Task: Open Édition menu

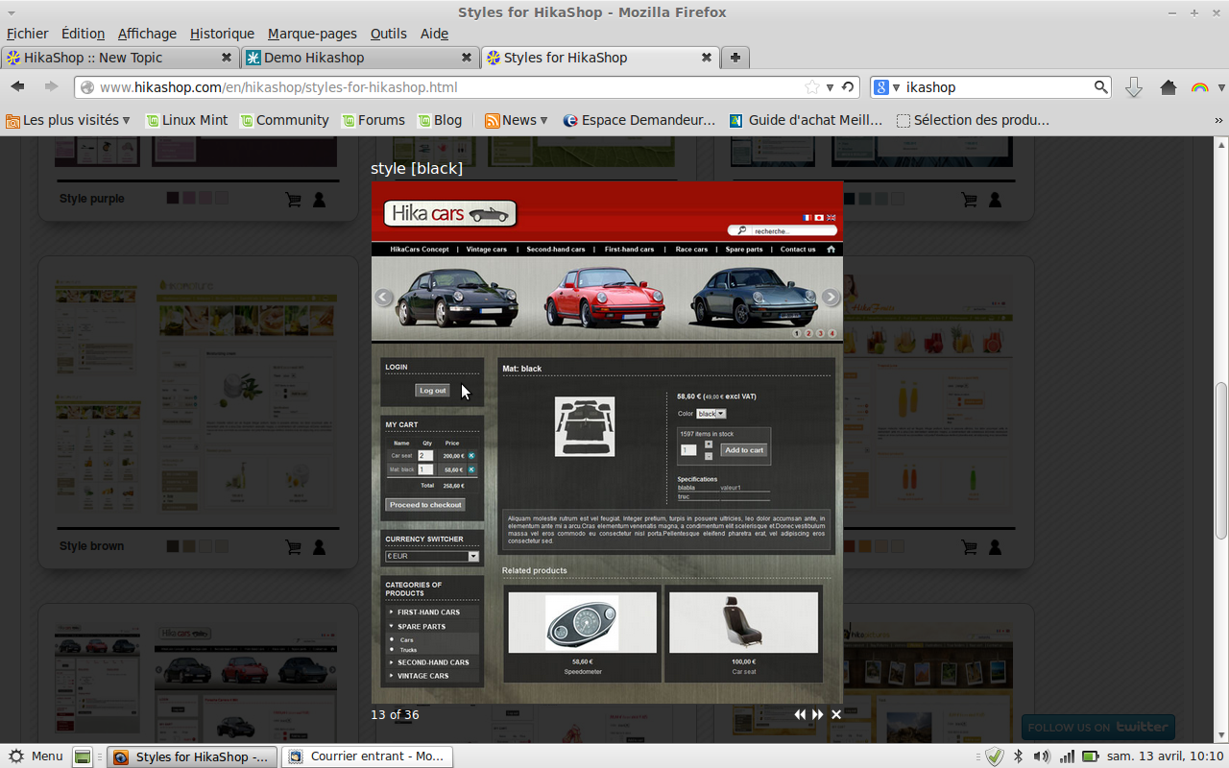Action: pos(83,34)
